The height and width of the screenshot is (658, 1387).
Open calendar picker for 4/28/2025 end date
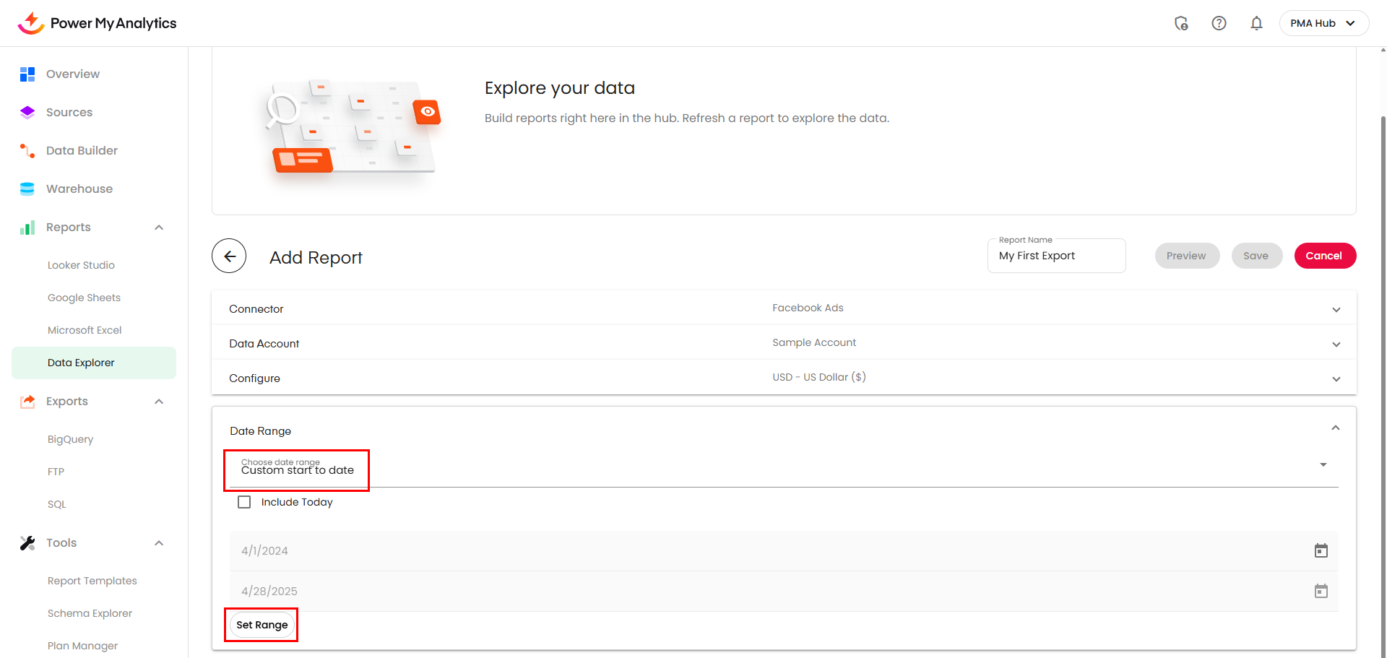(x=1321, y=592)
